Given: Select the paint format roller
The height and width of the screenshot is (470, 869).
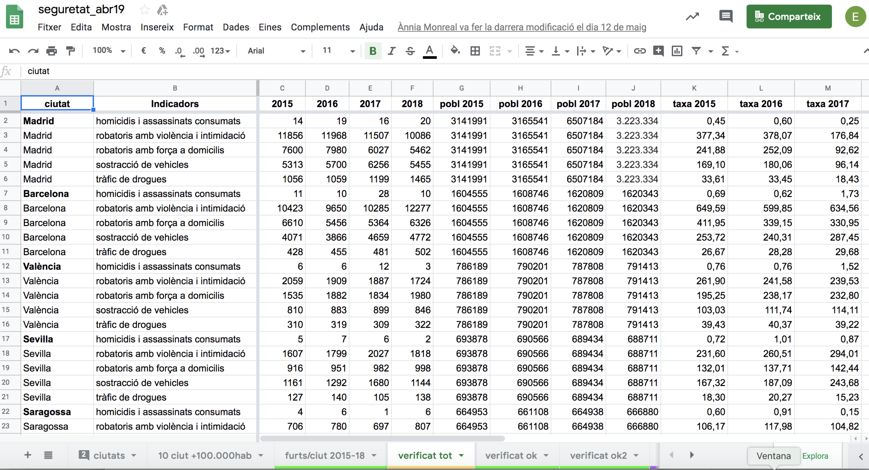Looking at the screenshot, I should tap(71, 51).
